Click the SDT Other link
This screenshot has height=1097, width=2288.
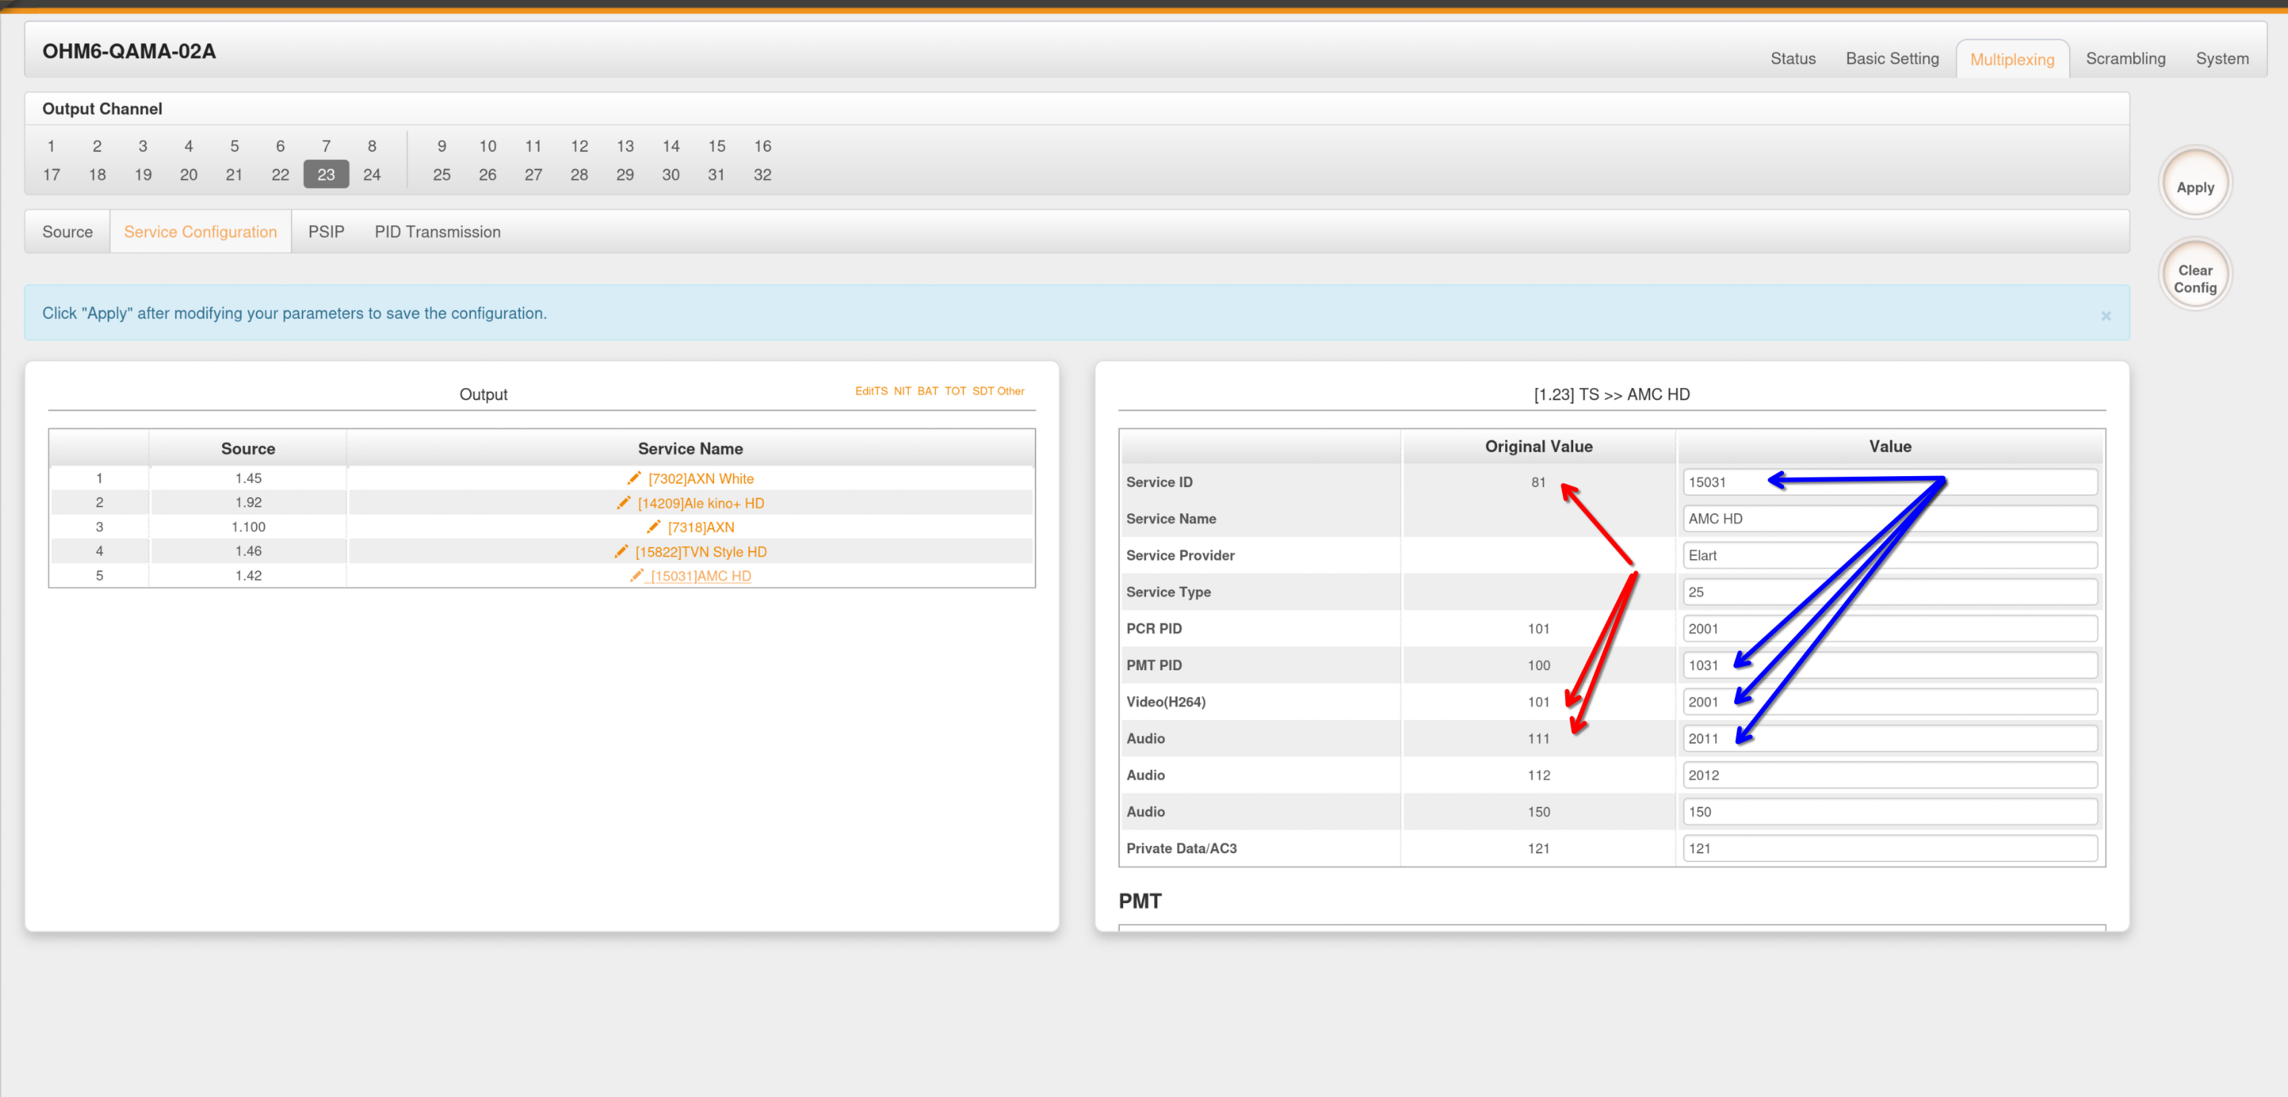997,391
